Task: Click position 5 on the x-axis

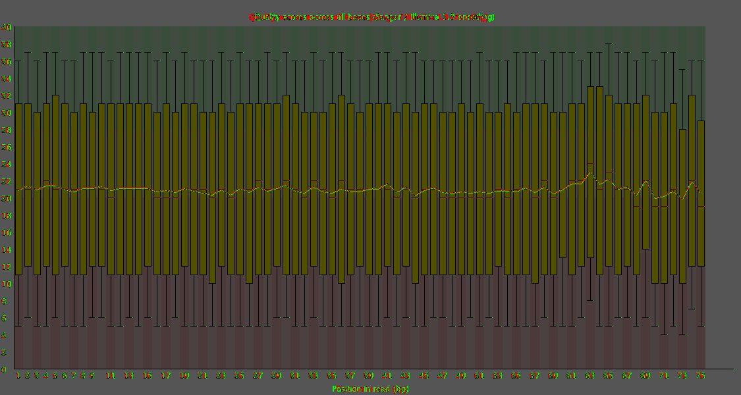Action: click(x=55, y=376)
